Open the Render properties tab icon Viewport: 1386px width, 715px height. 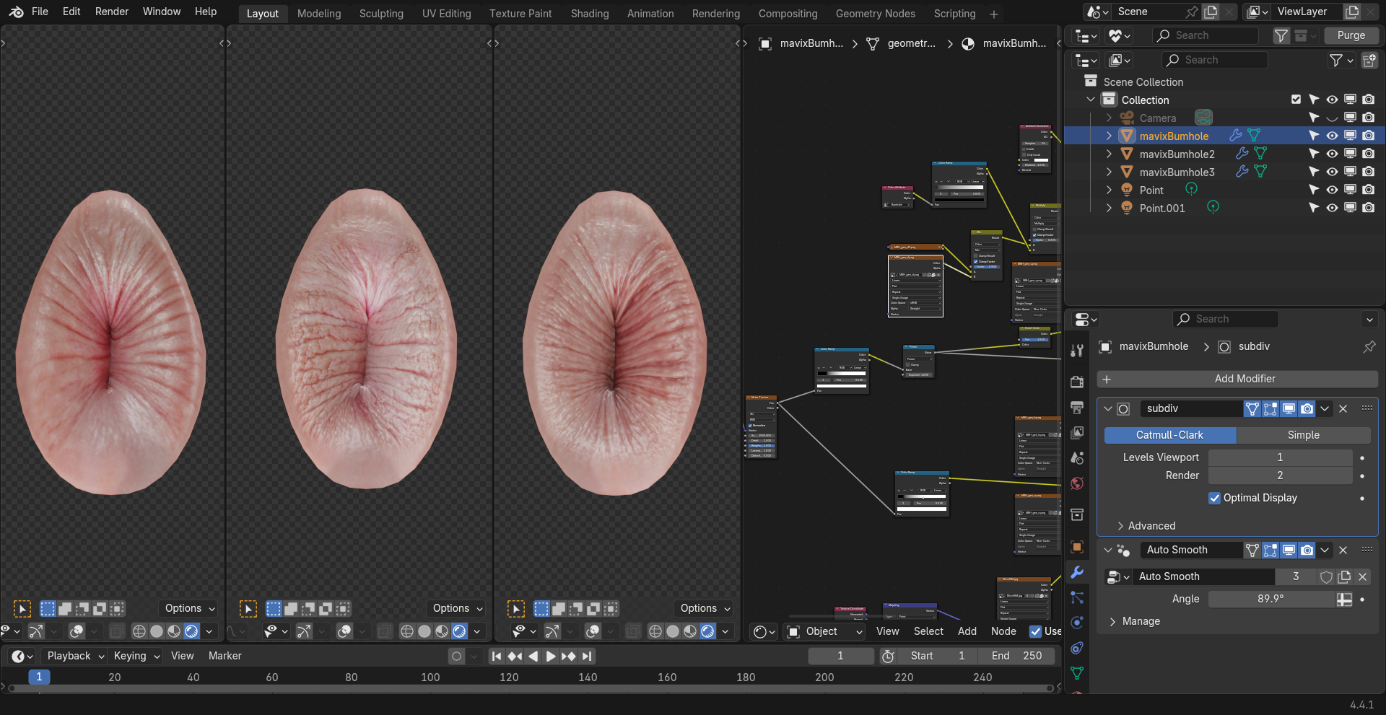click(x=1077, y=382)
